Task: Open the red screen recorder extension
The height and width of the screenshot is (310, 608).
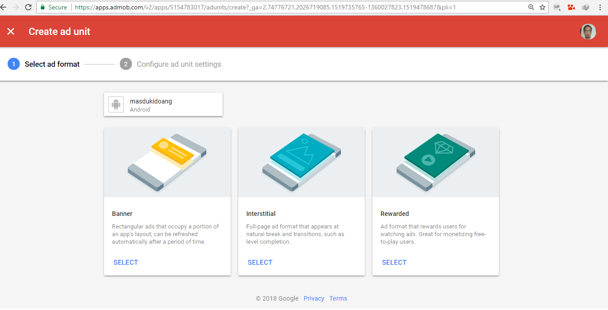Action: [571, 7]
